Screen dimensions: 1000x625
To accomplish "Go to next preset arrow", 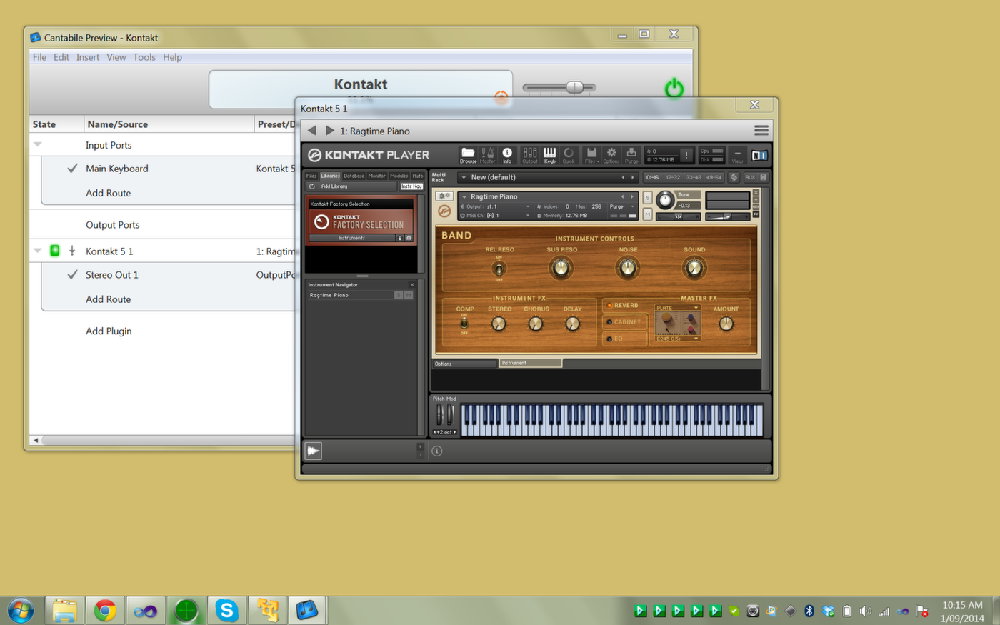I will (x=329, y=131).
